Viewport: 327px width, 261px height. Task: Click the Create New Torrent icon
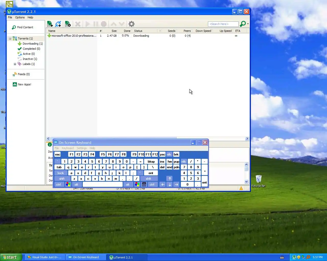[68, 24]
